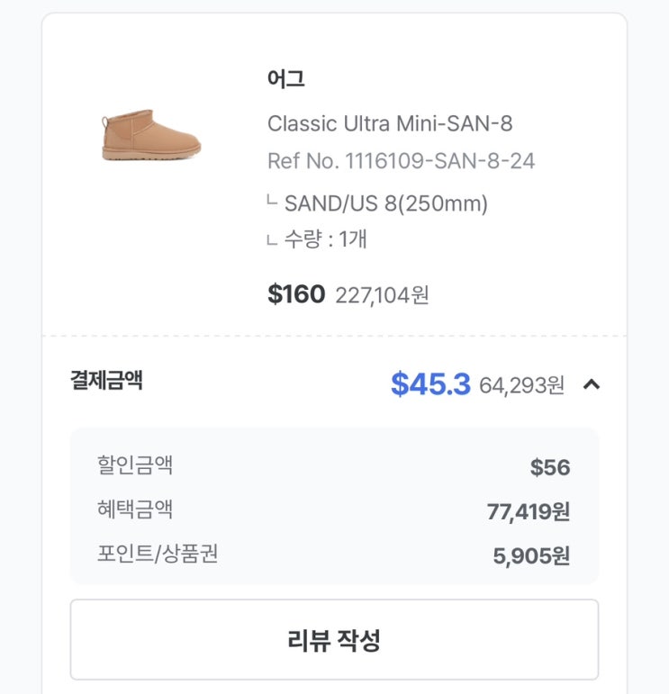The width and height of the screenshot is (669, 694).
Task: Click the 할인금액 row label
Action: tap(135, 465)
